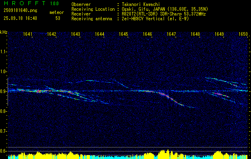
Task: Click frequency label 0.6
Action: click(x=3, y=151)
